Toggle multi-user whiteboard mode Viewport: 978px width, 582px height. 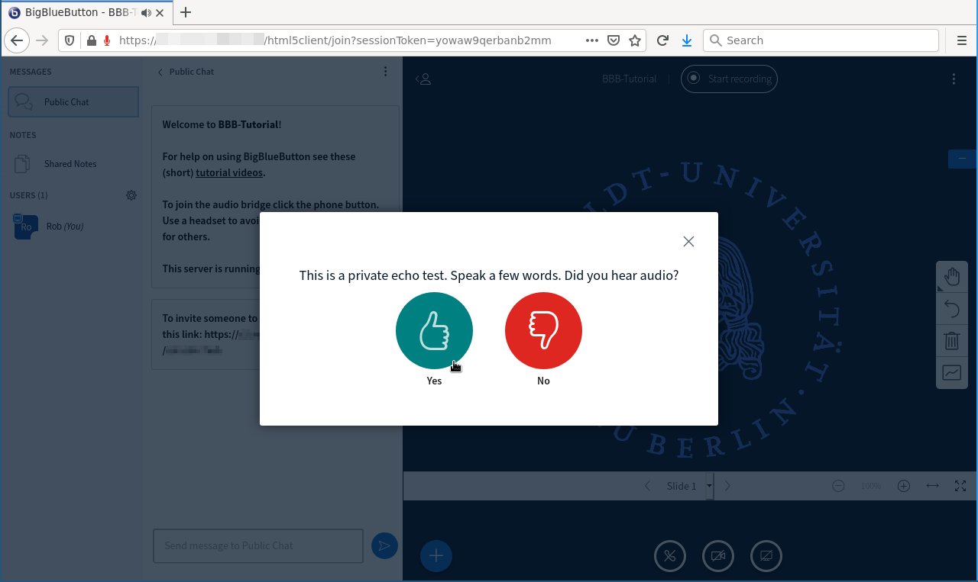(952, 373)
